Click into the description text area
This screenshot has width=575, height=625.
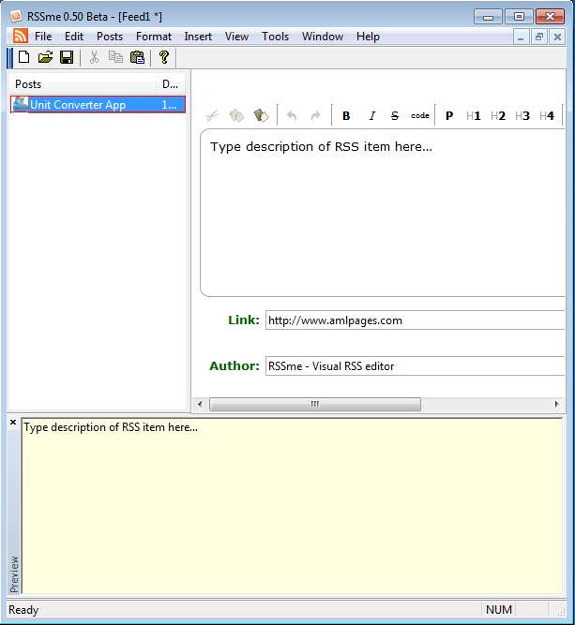383,214
